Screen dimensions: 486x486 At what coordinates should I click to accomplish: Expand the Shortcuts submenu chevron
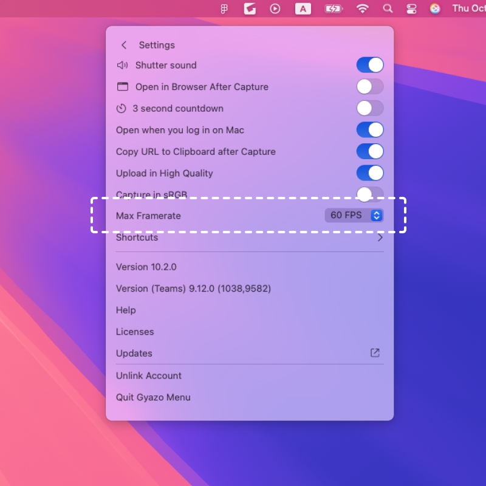(380, 238)
